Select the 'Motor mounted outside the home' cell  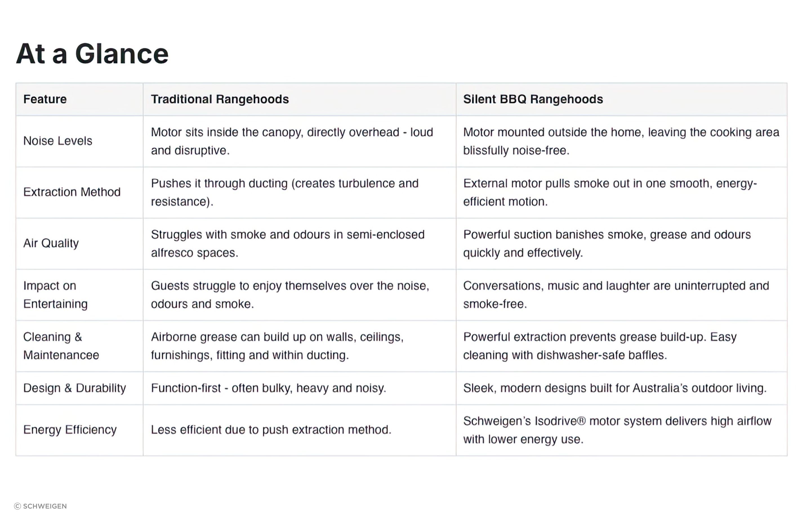[x=621, y=141]
